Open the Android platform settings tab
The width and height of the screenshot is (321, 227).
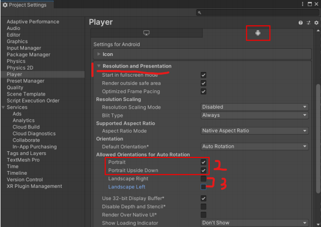click(258, 33)
